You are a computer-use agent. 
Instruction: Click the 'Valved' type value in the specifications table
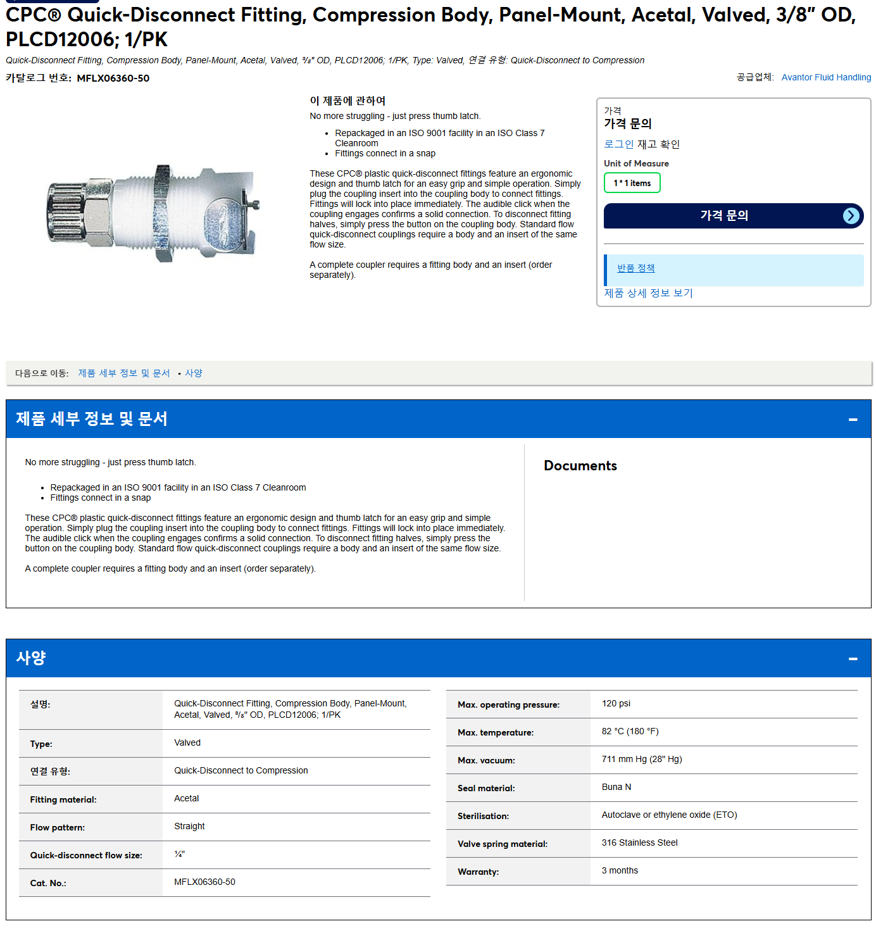click(187, 743)
